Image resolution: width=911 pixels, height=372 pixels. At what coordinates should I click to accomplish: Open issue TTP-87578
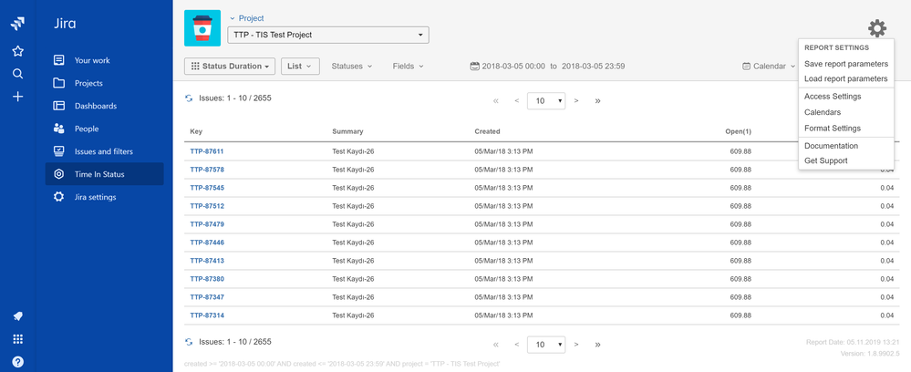(207, 170)
